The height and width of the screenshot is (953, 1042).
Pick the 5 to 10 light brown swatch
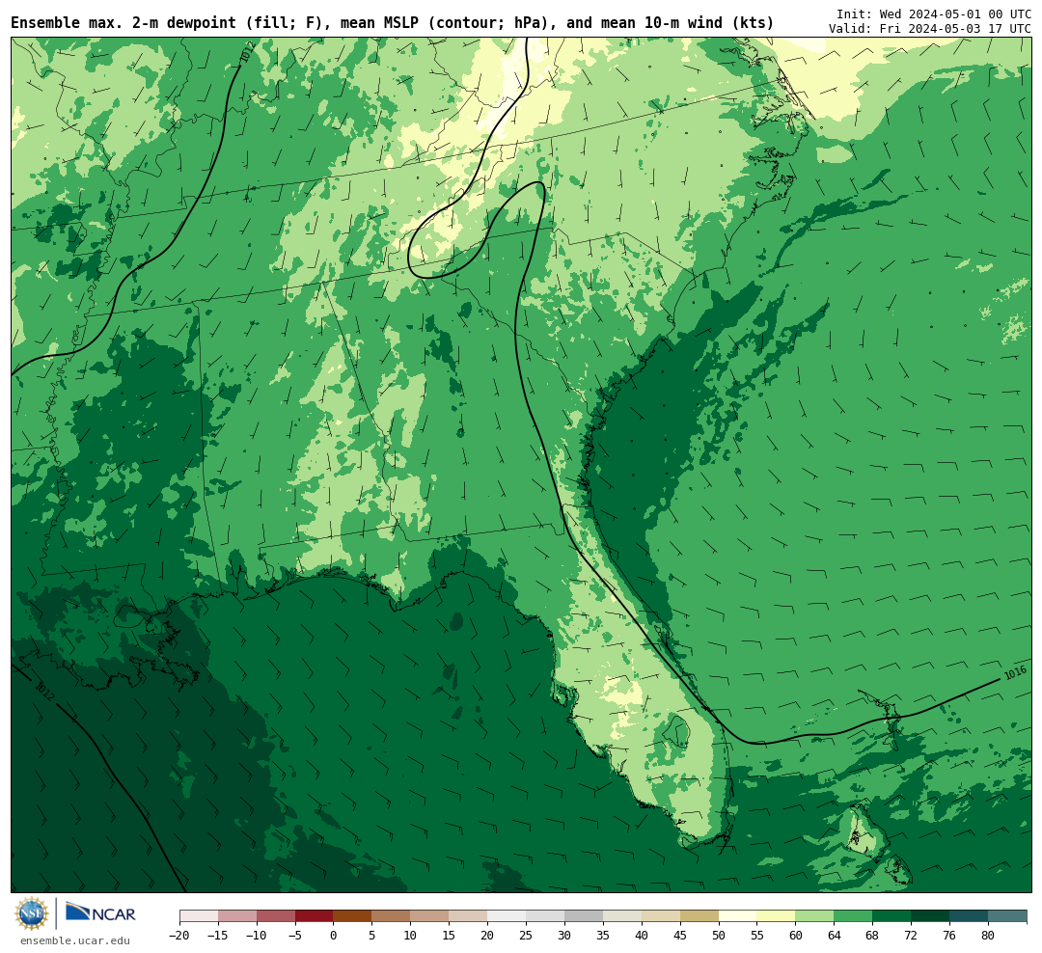(392, 916)
